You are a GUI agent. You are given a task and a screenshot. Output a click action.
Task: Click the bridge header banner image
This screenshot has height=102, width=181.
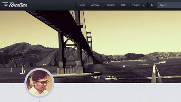click(90, 47)
